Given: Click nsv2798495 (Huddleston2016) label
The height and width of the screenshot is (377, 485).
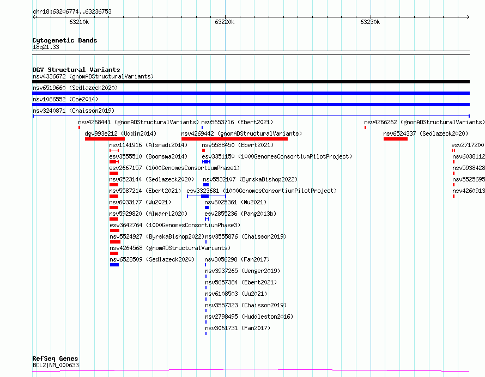Looking at the screenshot, I should (249, 317).
